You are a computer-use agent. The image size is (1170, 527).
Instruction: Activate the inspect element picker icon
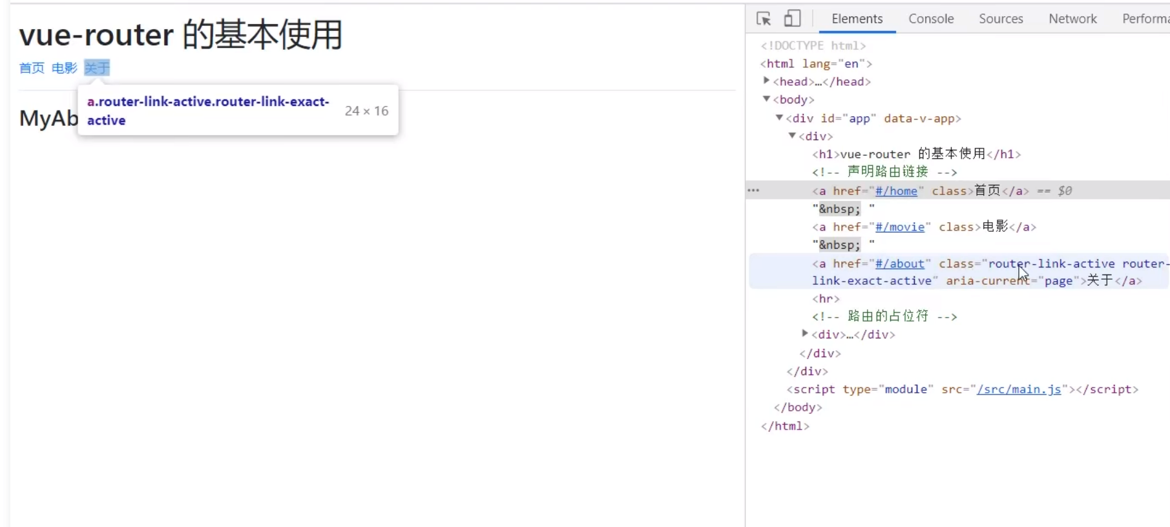764,19
